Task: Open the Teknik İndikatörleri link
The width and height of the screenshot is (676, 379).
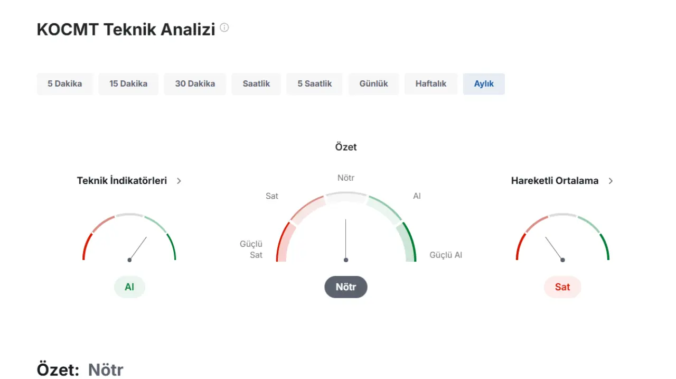Action: (122, 181)
